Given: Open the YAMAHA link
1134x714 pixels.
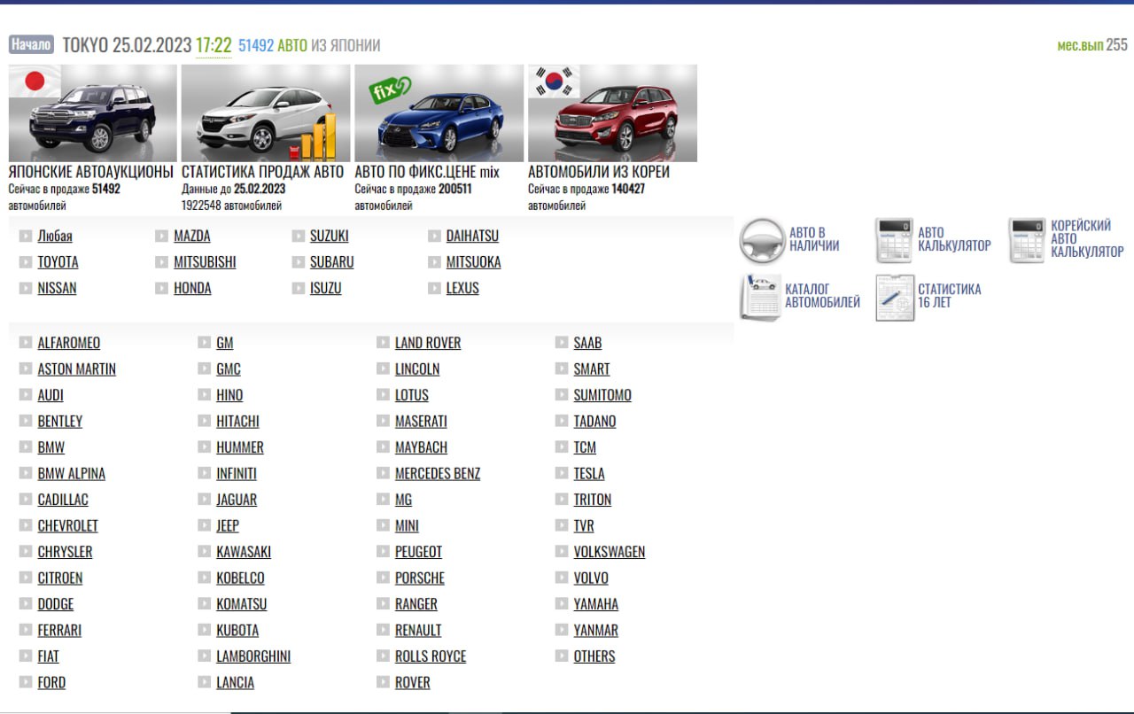Looking at the screenshot, I should point(596,604).
